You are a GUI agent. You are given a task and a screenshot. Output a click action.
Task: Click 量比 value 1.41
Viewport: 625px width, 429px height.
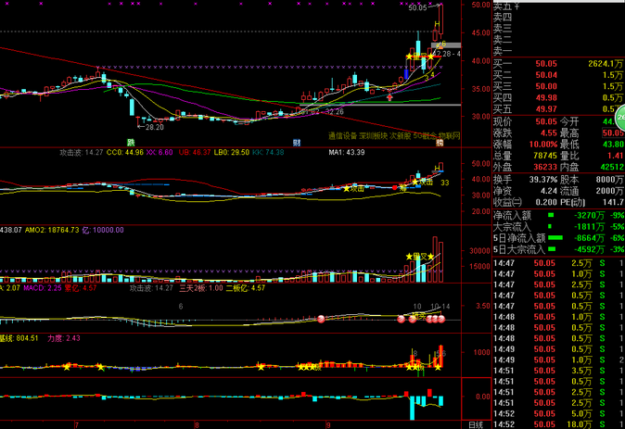616,156
